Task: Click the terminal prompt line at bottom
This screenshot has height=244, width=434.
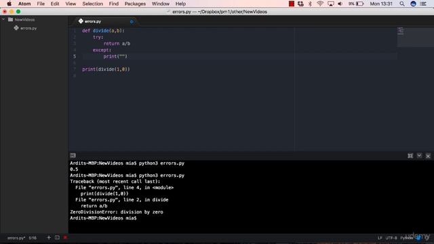Action: tap(103, 218)
